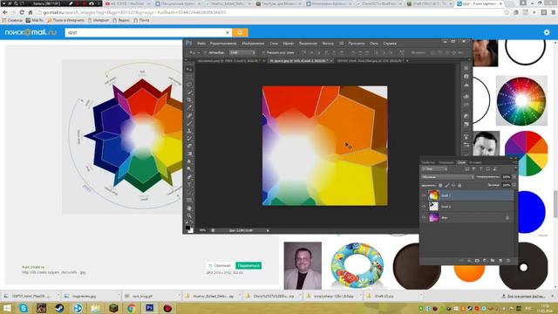Screen dimensions: 558x314
Task: Open the Info panel icon in Photoshop dock
Action: (466, 77)
